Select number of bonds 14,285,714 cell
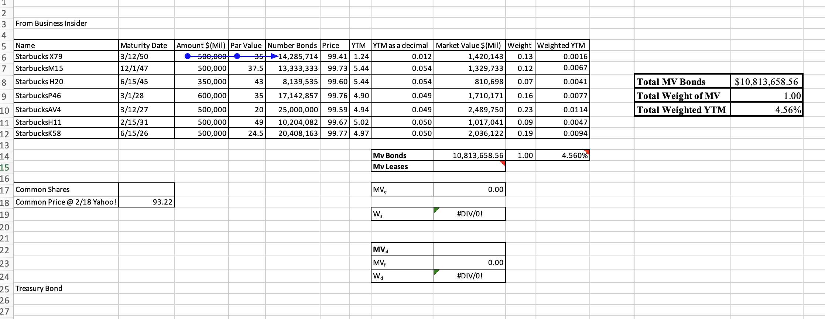Image resolution: width=825 pixels, height=319 pixels. click(292, 56)
